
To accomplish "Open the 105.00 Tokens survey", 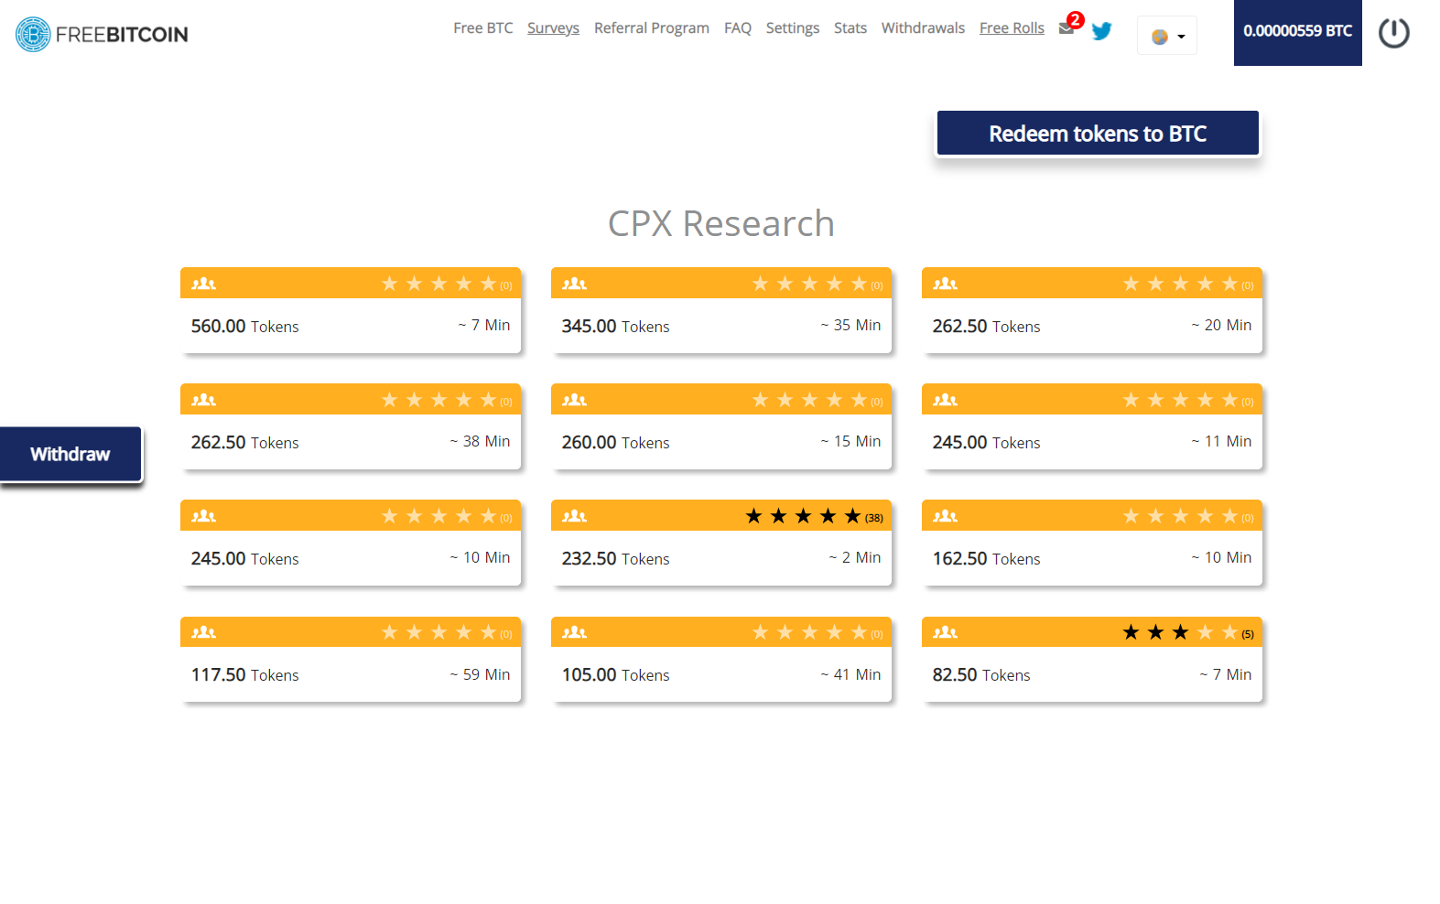I will pyautogui.click(x=721, y=659).
